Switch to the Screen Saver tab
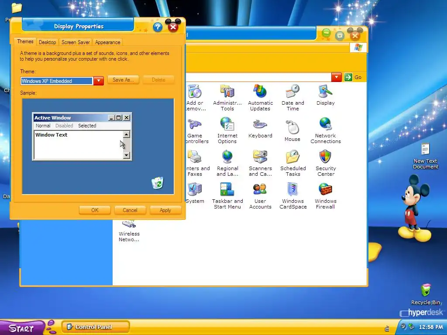Image resolution: width=447 pixels, height=335 pixels. 76,42
